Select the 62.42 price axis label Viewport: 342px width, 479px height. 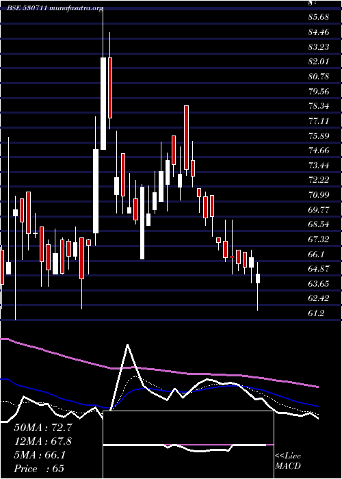click(x=319, y=298)
